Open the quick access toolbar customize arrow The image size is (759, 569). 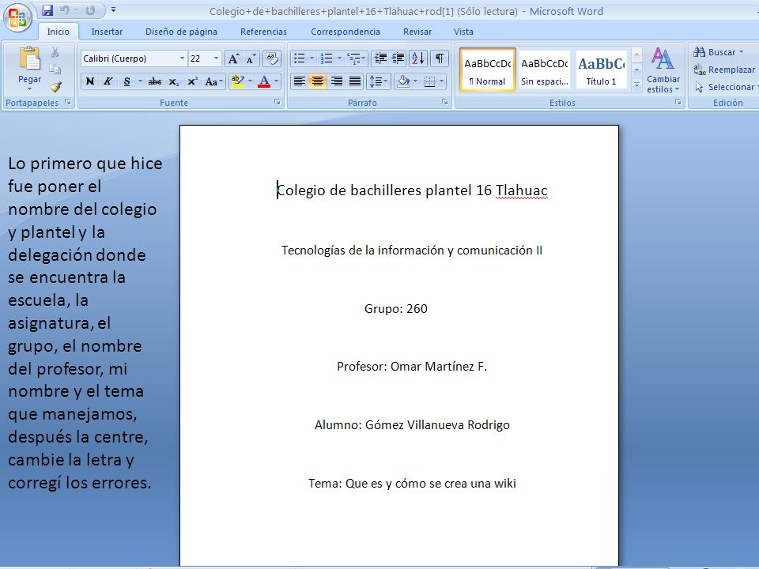(x=113, y=9)
